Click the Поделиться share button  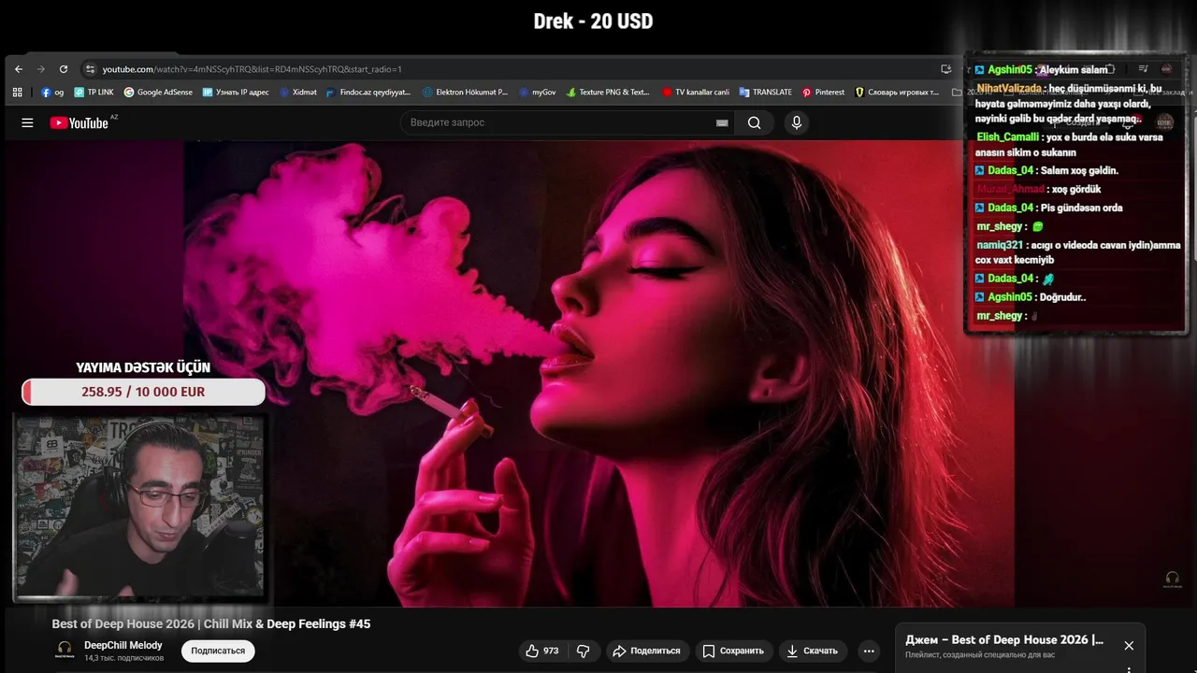(648, 651)
